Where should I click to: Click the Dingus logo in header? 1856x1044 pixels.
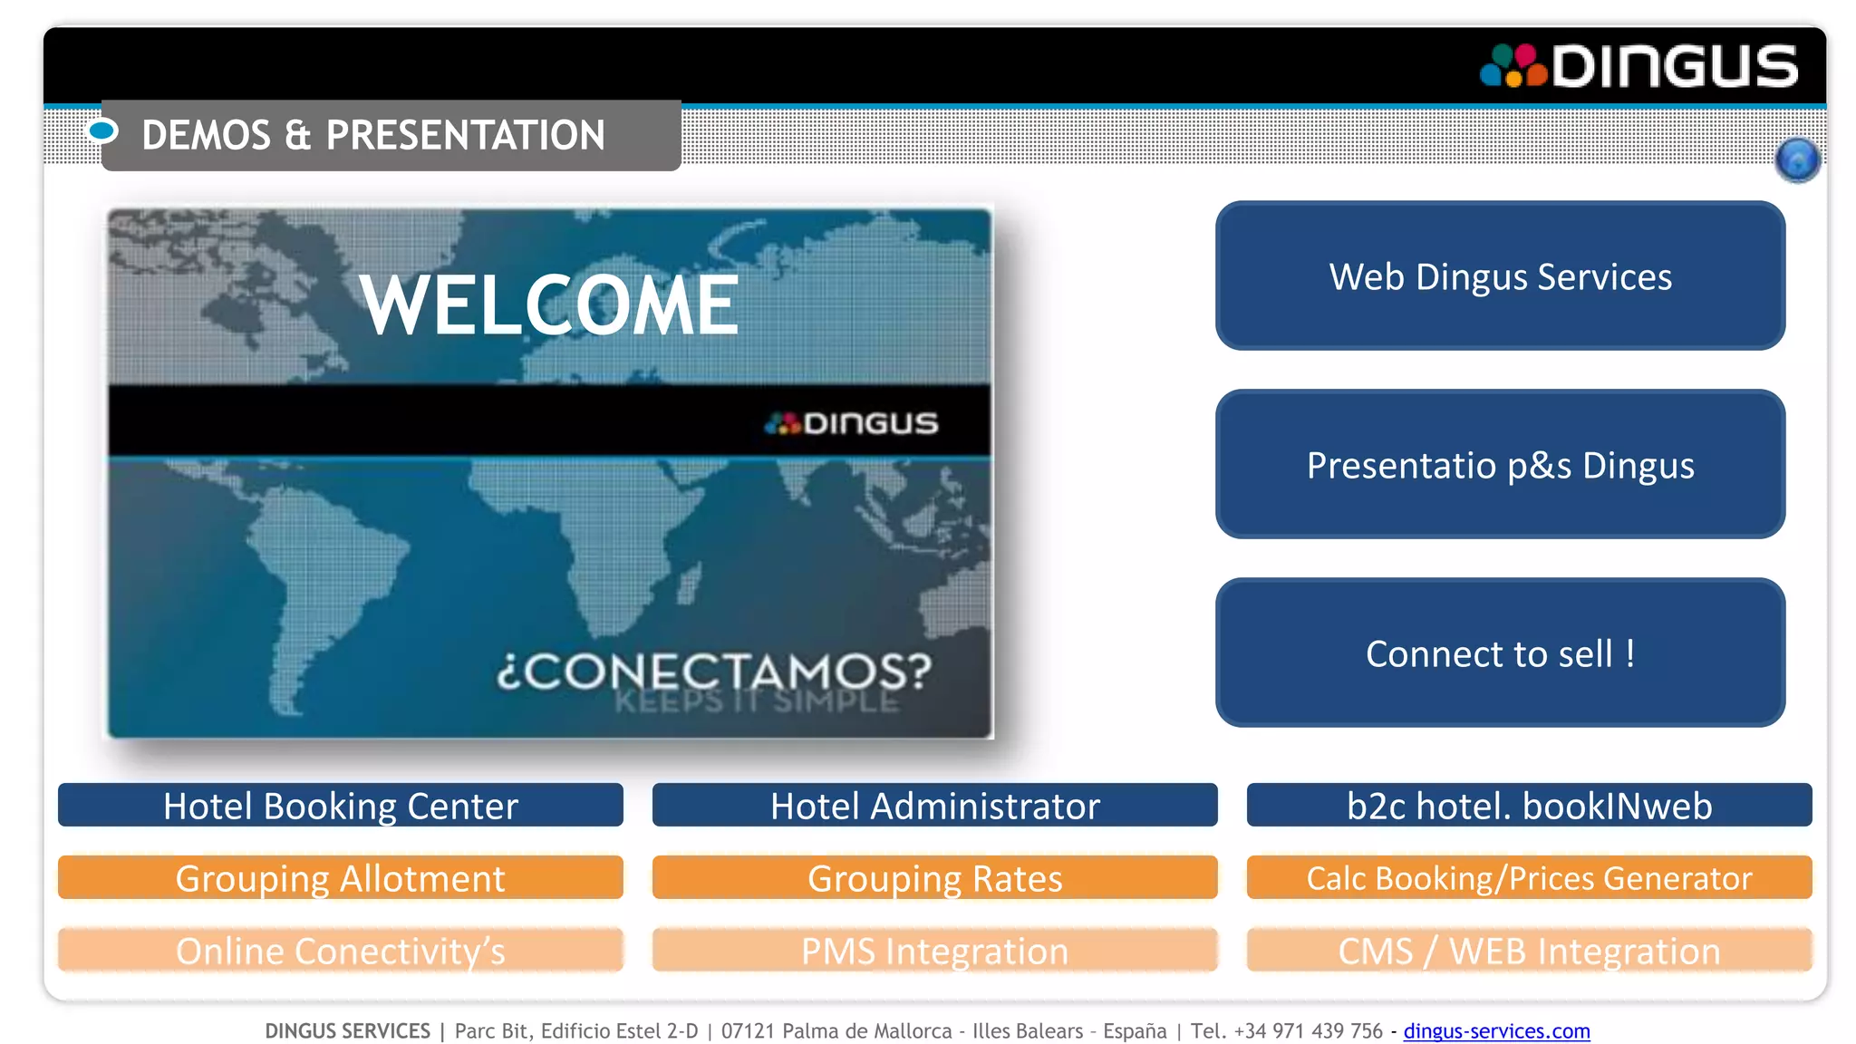pyautogui.click(x=1639, y=66)
